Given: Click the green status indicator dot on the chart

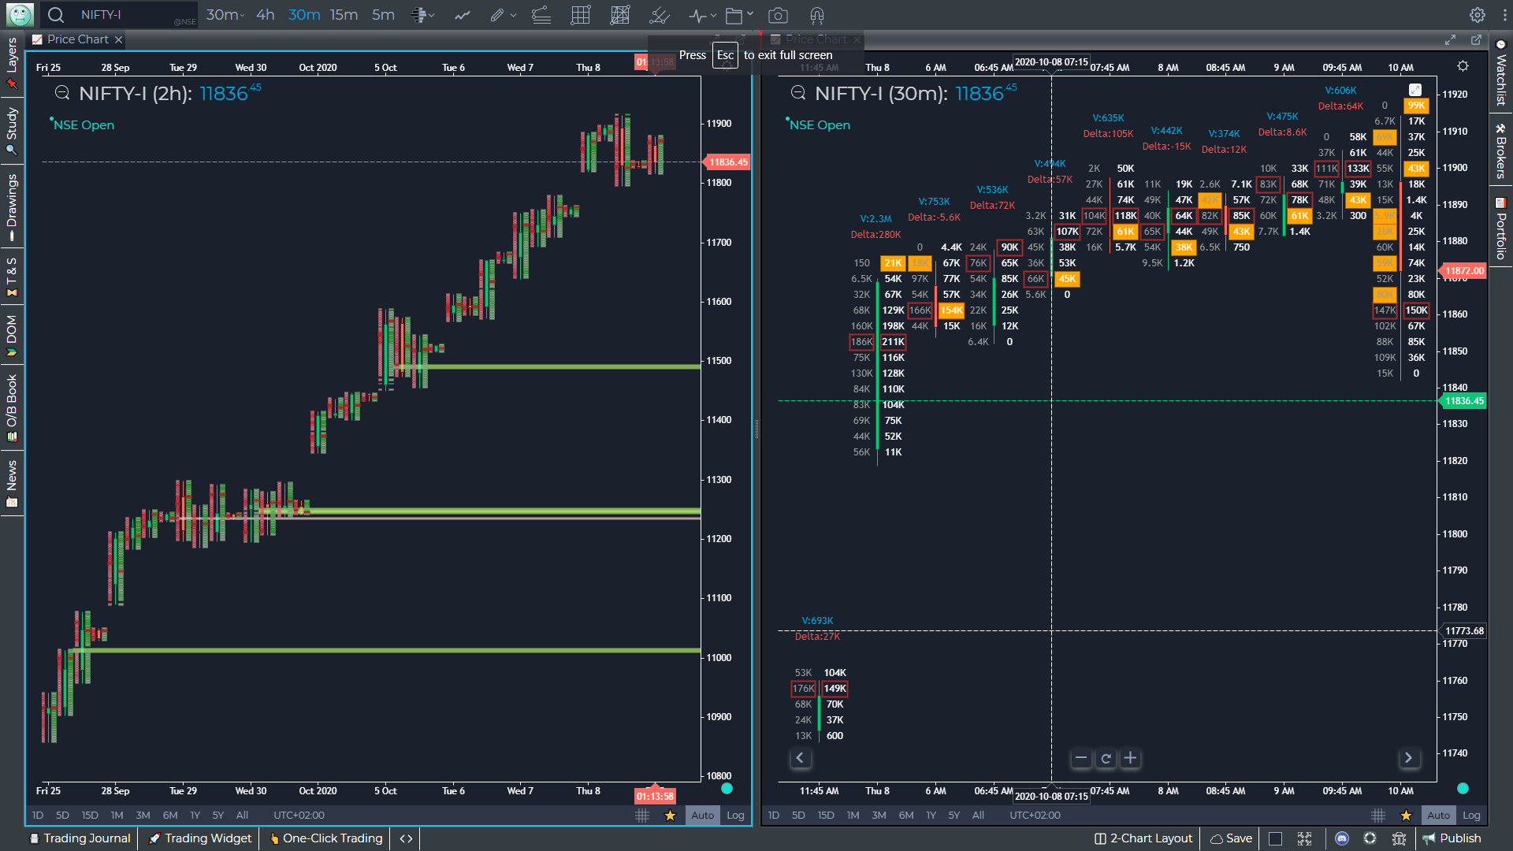Looking at the screenshot, I should click(726, 788).
